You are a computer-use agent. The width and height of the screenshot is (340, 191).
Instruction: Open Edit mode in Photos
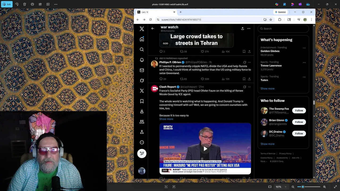[x=7, y=4]
